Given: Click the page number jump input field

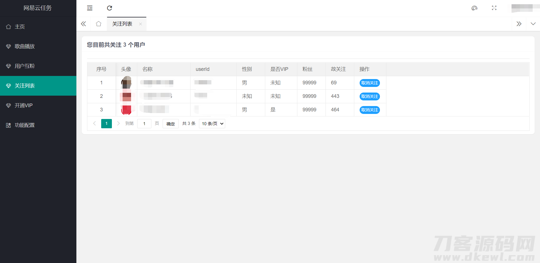Looking at the screenshot, I should coord(144,124).
